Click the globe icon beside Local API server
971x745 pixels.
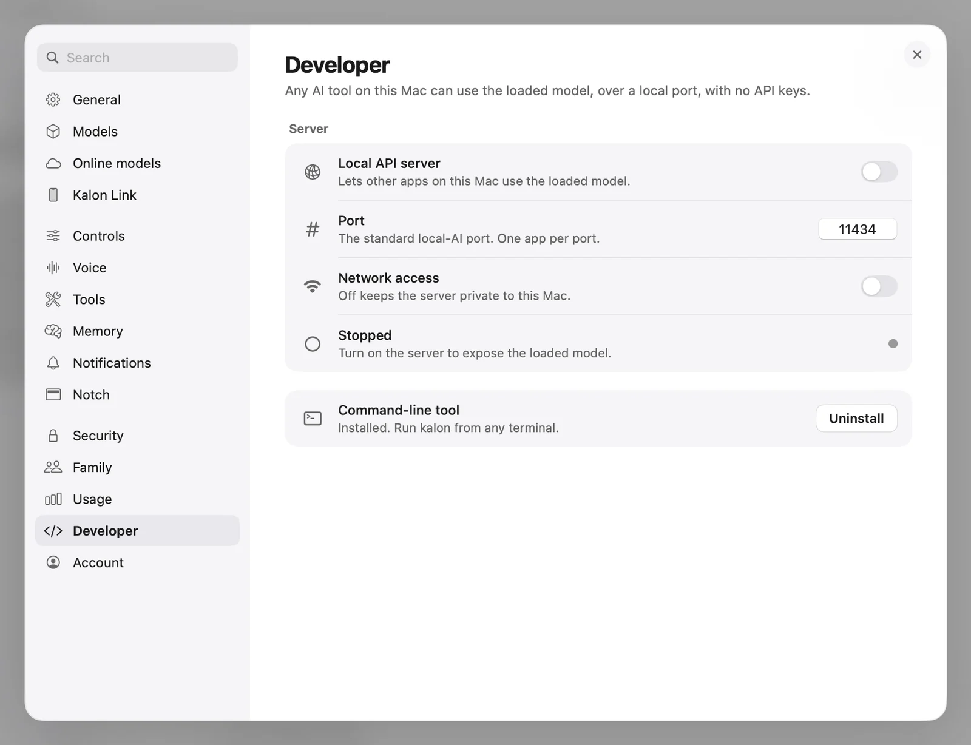pyautogui.click(x=313, y=172)
